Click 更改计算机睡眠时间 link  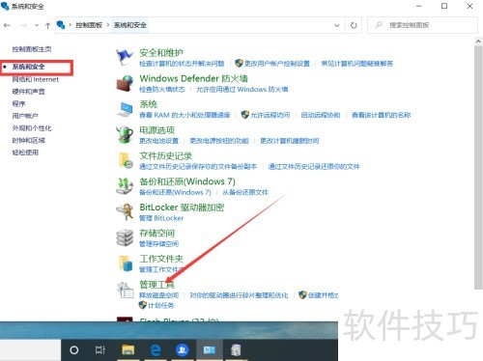[290, 141]
